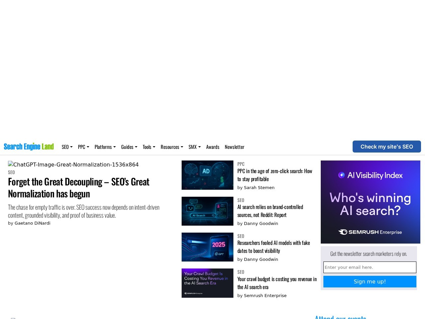Open the zero-click search PPC article thumbnail
The image size is (425, 319).
[207, 175]
